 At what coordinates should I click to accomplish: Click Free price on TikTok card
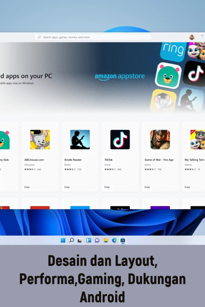tap(107, 187)
